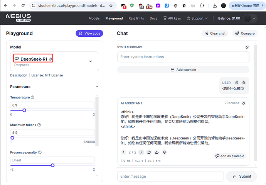Image resolution: width=266 pixels, height=185 pixels.
Task: Submit the message
Action: [x=242, y=177]
